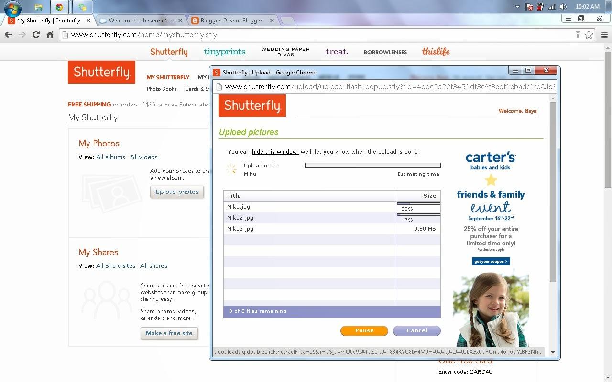This screenshot has height=382, width=612.
Task: Click the Action Center flag tray icon
Action: click(529, 7)
